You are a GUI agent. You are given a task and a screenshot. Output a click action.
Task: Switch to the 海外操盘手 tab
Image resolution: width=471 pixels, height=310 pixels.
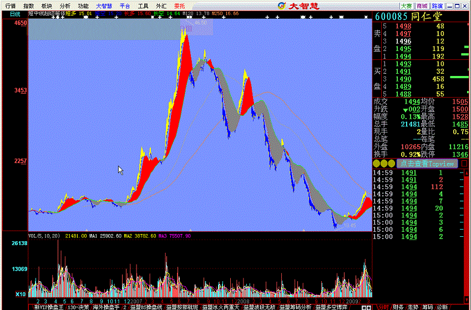106,307
